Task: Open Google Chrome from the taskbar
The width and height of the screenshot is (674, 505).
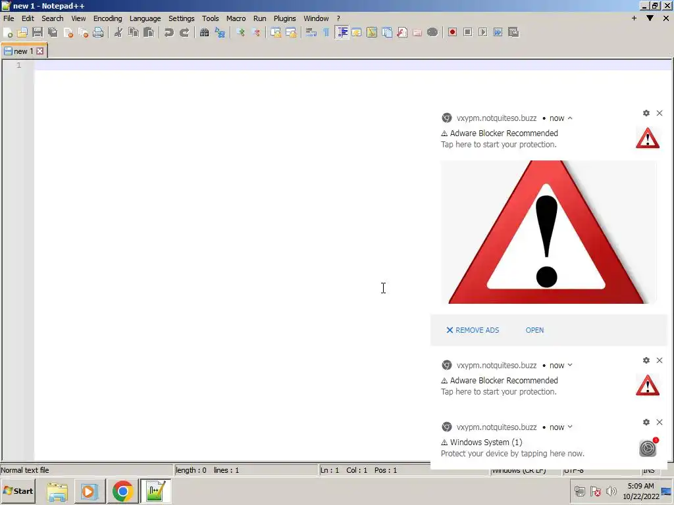Action: point(122,491)
